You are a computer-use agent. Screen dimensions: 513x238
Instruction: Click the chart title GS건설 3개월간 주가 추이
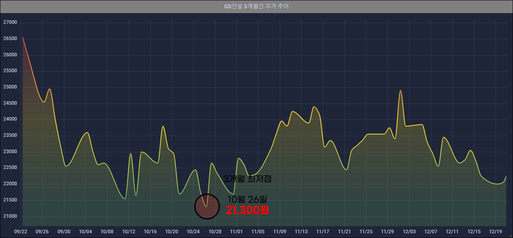coord(256,6)
